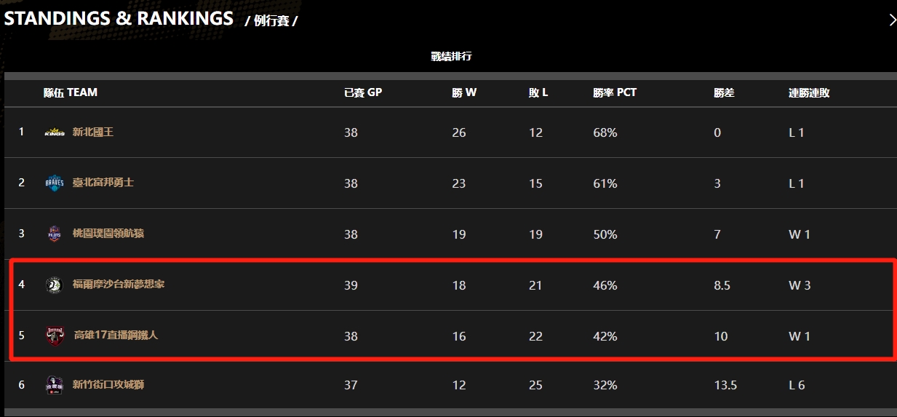Click the 勝差 games-behind column header
Image resolution: width=897 pixels, height=417 pixels.
[724, 92]
